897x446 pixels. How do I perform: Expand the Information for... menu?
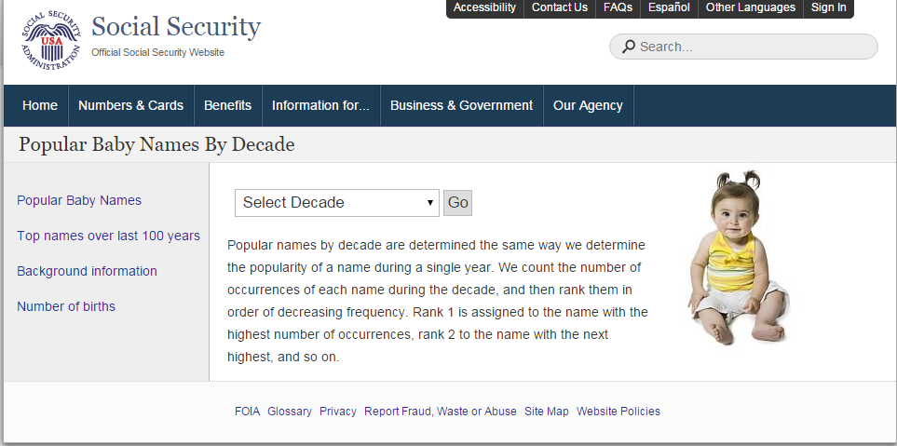(x=320, y=105)
